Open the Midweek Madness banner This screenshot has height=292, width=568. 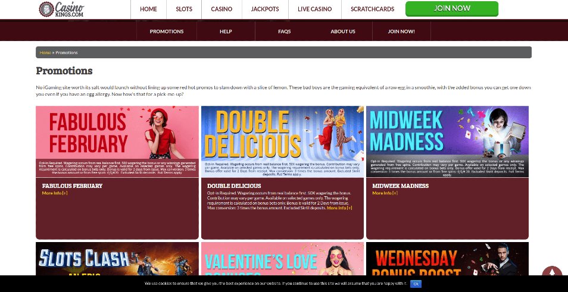point(447,142)
